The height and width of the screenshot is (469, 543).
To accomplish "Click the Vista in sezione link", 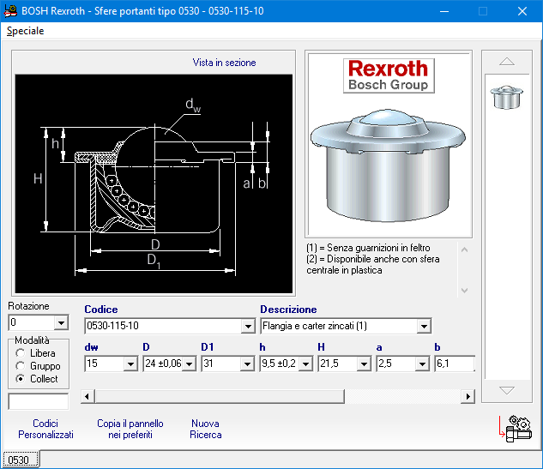I will 224,63.
